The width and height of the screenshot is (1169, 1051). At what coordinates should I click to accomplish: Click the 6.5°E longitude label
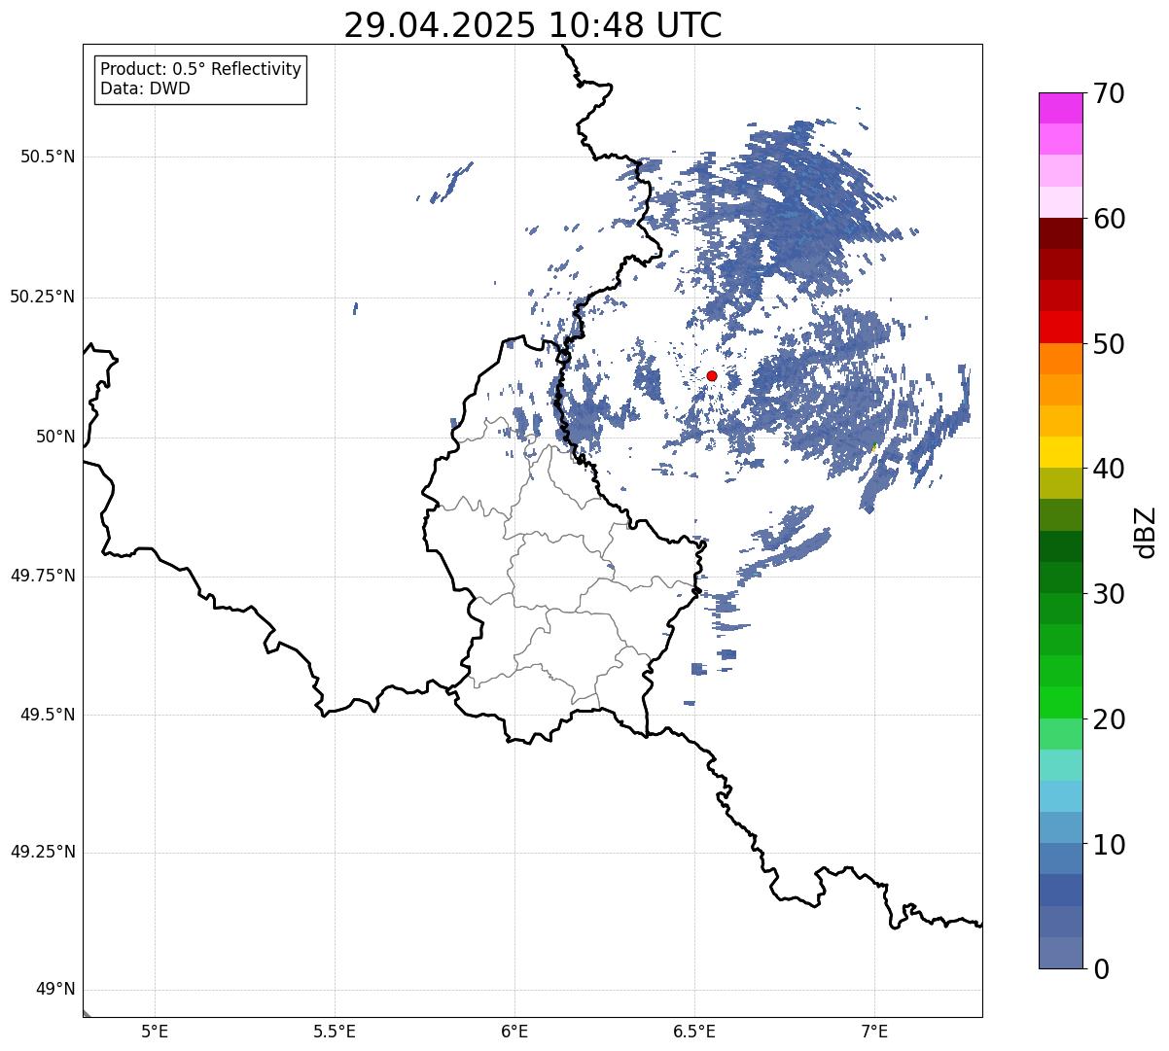[694, 1032]
